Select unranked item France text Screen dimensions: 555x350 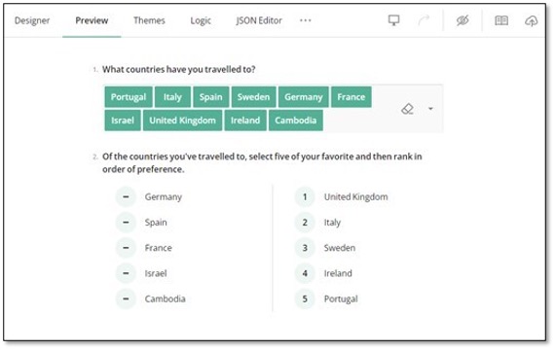click(x=158, y=248)
